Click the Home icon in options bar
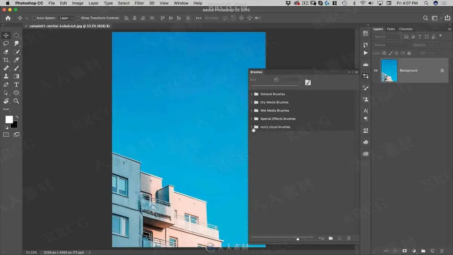The width and height of the screenshot is (453, 255). [x=8, y=18]
